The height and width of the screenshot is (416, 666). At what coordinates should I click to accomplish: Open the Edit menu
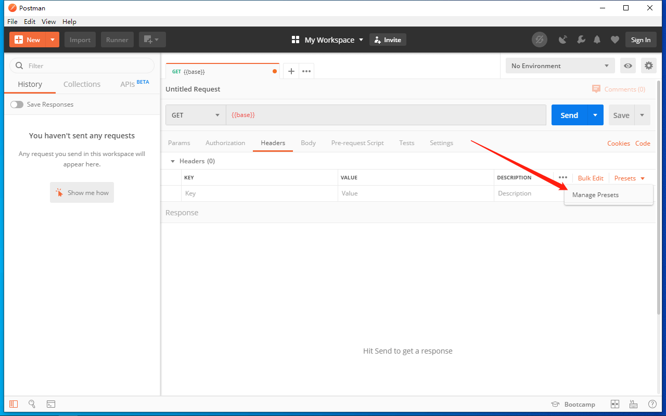click(30, 21)
